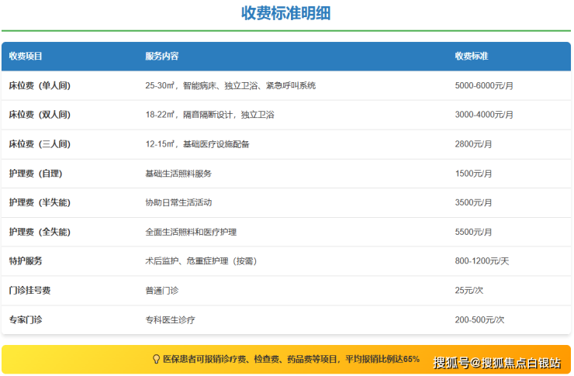Click the 床位费（三人间） row label
The image size is (574, 376).
[x=40, y=144]
